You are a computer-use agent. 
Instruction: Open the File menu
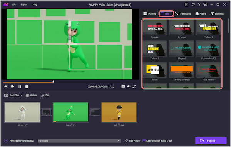tap(14, 5)
